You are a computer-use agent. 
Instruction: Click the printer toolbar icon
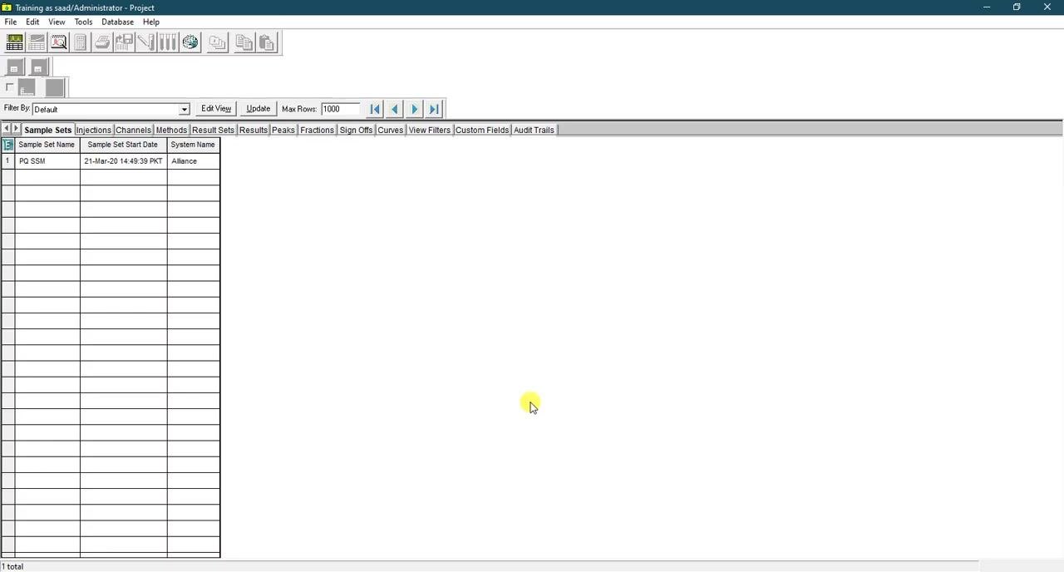102,42
